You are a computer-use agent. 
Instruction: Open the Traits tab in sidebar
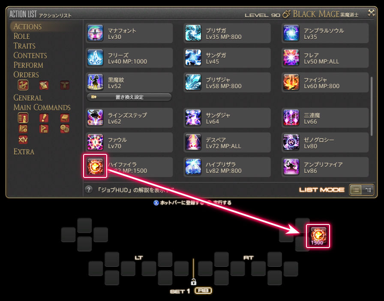[24, 46]
